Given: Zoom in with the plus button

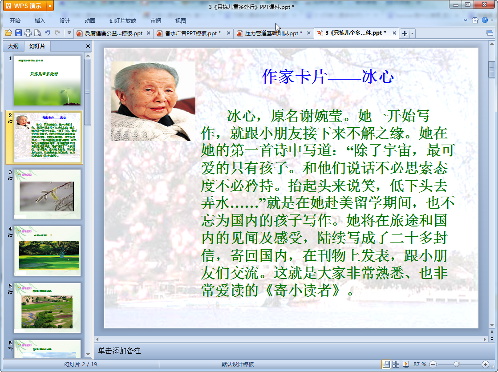Looking at the screenshot, I should click(485, 364).
